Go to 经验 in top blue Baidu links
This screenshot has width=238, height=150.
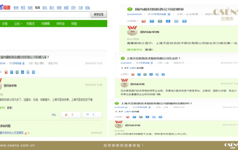pyautogui.click(x=88, y=8)
